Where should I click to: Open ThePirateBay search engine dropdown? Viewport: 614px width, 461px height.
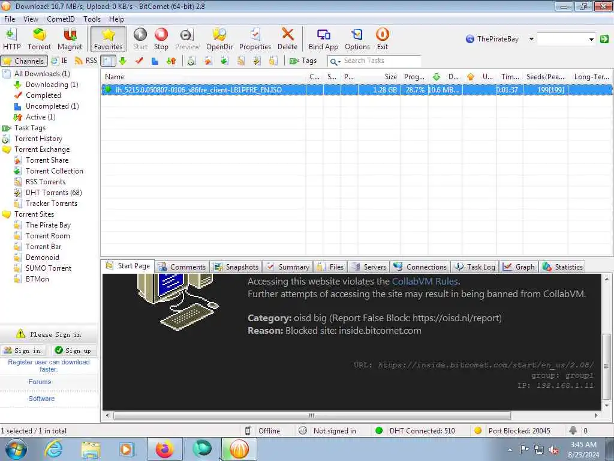pyautogui.click(x=531, y=39)
